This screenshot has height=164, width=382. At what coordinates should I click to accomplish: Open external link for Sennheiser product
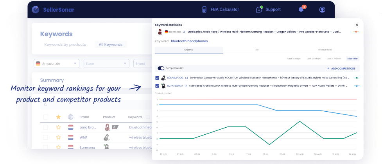187,78
